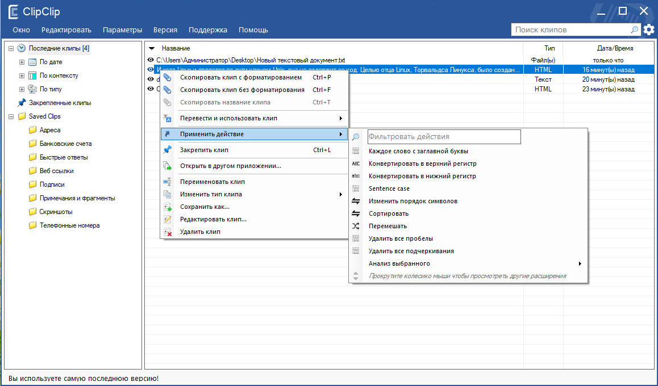The image size is (658, 386).
Task: Click the save icon beside Сохранить как
Action: tap(168, 207)
